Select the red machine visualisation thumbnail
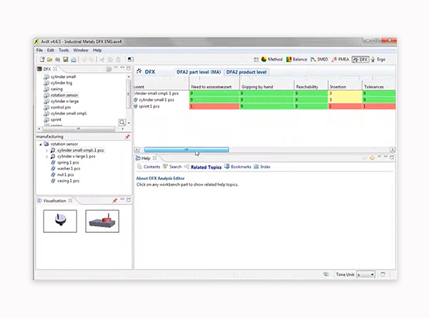Viewport: 429px width, 318px height. pyautogui.click(x=102, y=221)
